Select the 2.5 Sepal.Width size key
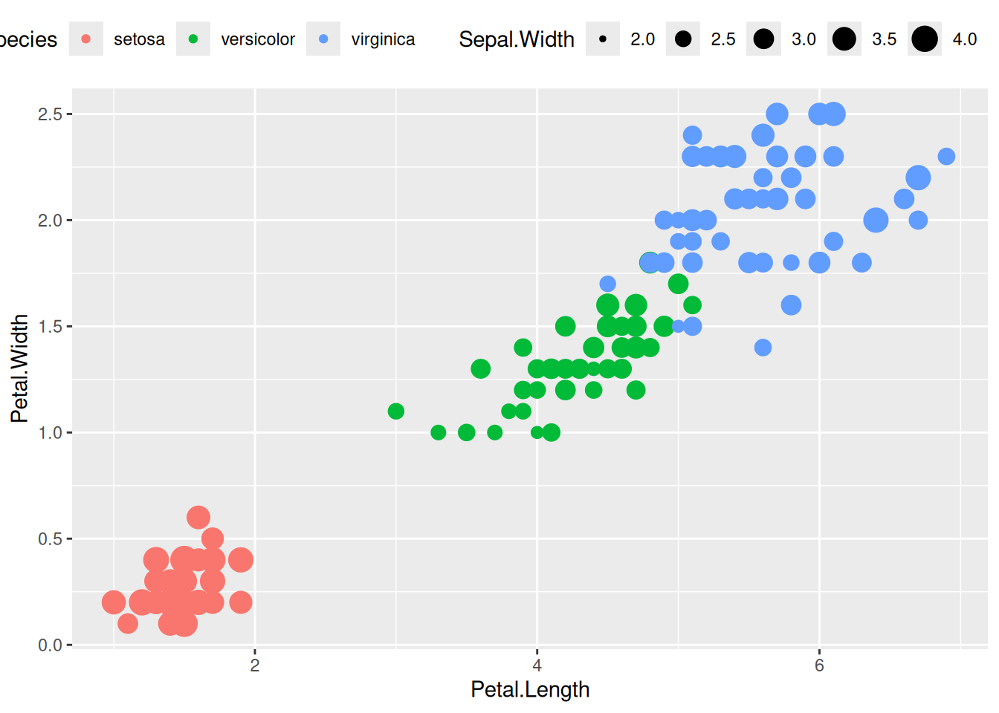This screenshot has height=713, width=999. point(683,39)
